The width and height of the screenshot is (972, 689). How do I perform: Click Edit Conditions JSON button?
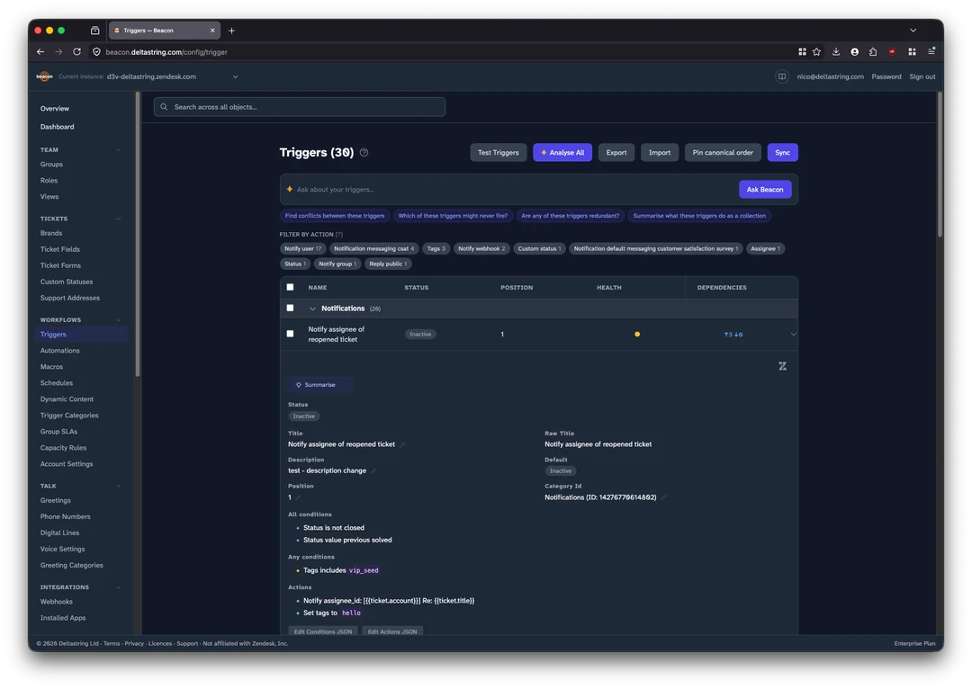point(323,631)
